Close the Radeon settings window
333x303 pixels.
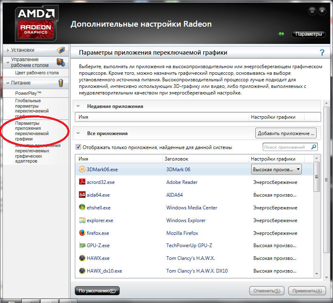click(x=322, y=11)
